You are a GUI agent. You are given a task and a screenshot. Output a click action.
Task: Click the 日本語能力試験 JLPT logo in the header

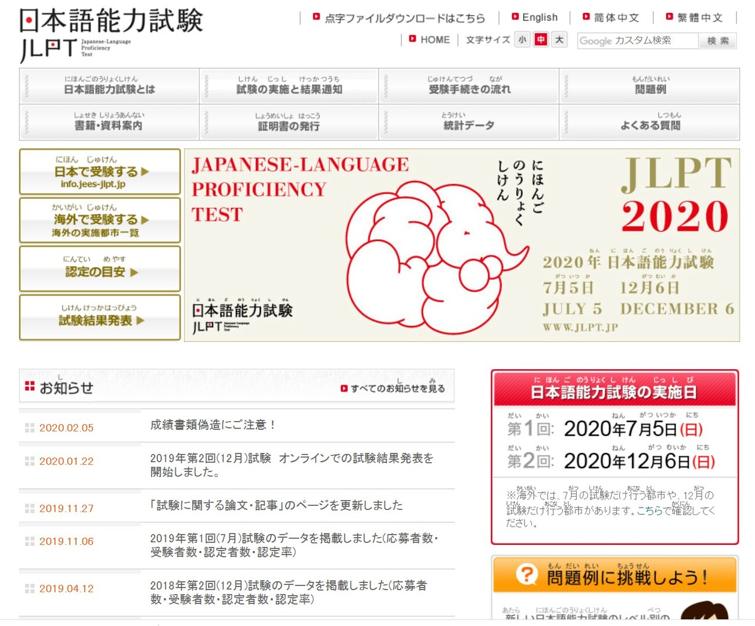111,35
